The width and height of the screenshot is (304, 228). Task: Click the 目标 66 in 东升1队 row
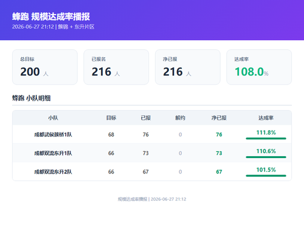coord(111,153)
